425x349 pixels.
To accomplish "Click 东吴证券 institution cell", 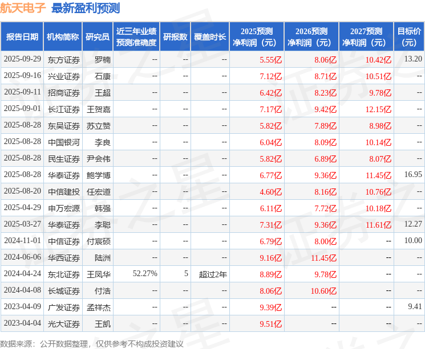I will (x=64, y=125).
